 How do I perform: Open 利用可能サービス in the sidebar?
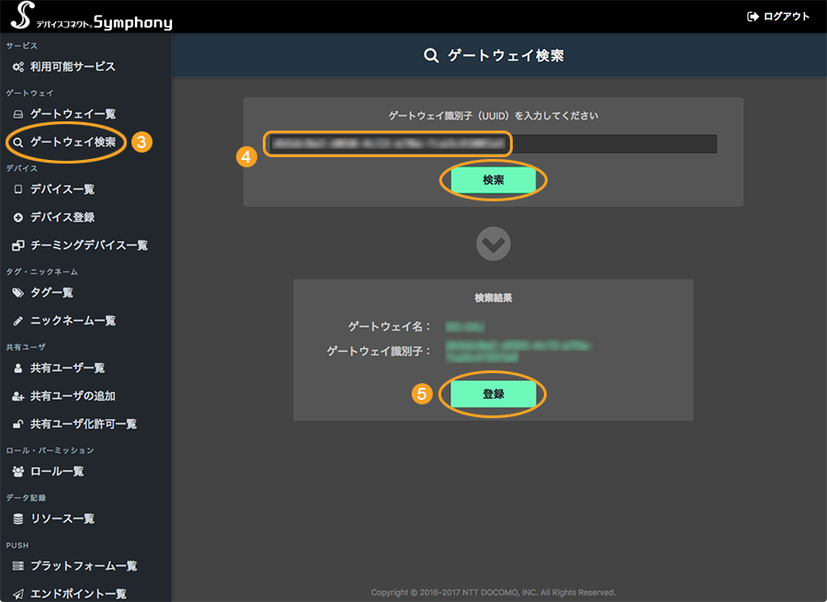pyautogui.click(x=73, y=66)
